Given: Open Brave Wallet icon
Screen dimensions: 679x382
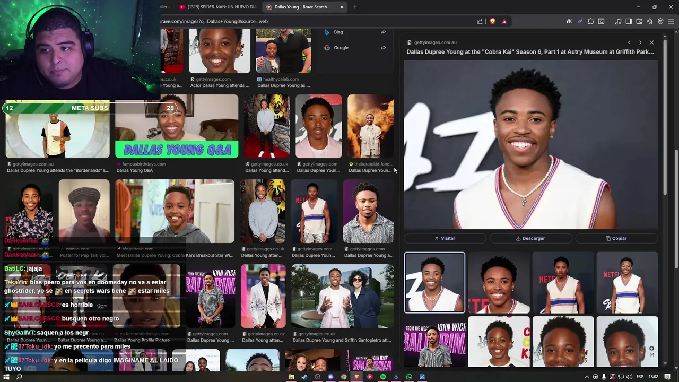Looking at the screenshot, I should coord(639,21).
